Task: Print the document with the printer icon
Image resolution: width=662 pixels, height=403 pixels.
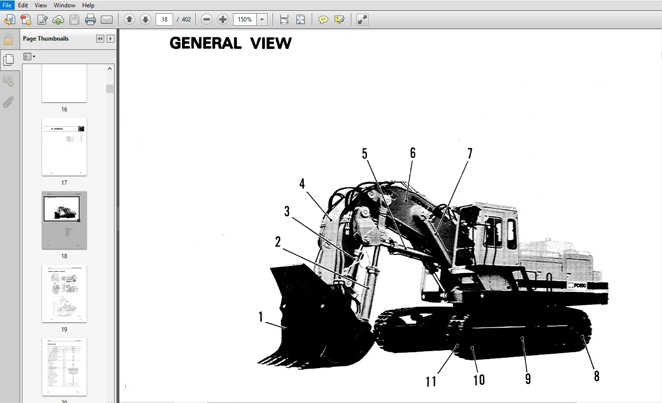Action: [x=91, y=20]
